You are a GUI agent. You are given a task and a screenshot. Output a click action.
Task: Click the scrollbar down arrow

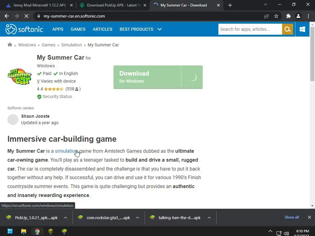pyautogui.click(x=312, y=206)
